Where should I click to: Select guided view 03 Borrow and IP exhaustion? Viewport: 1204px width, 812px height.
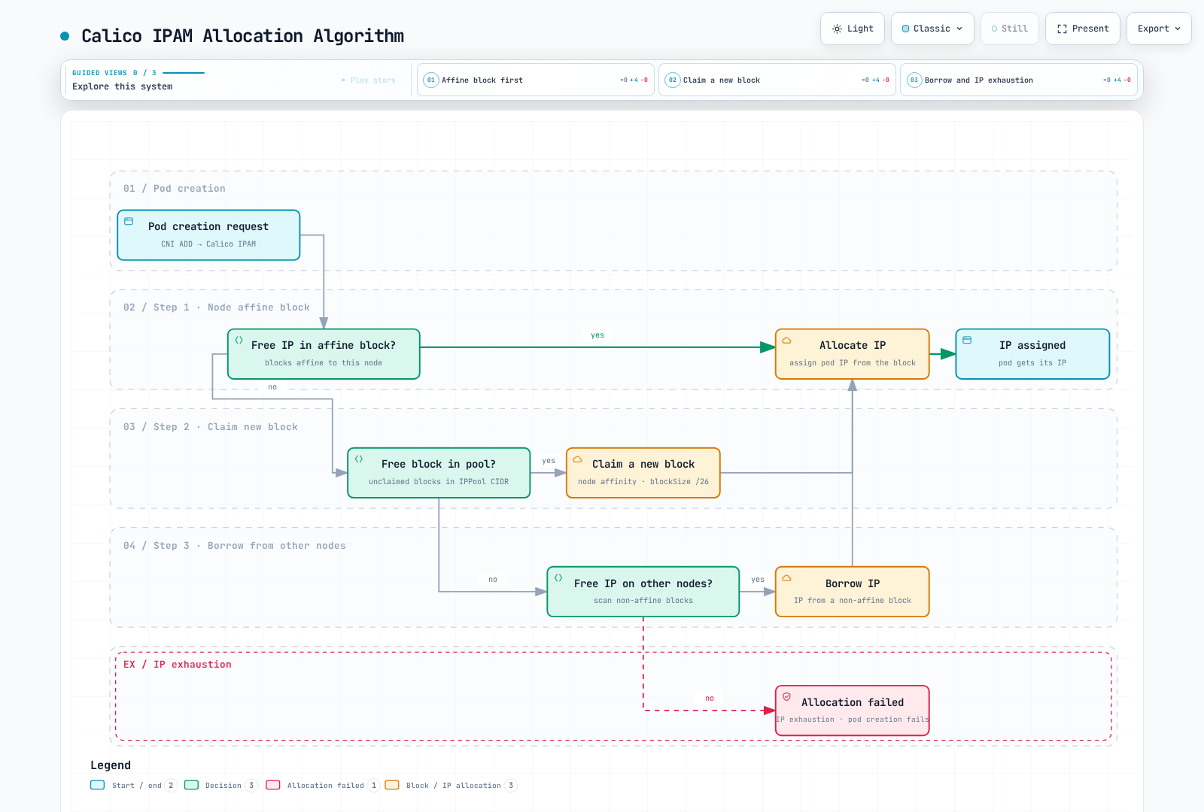point(1019,80)
